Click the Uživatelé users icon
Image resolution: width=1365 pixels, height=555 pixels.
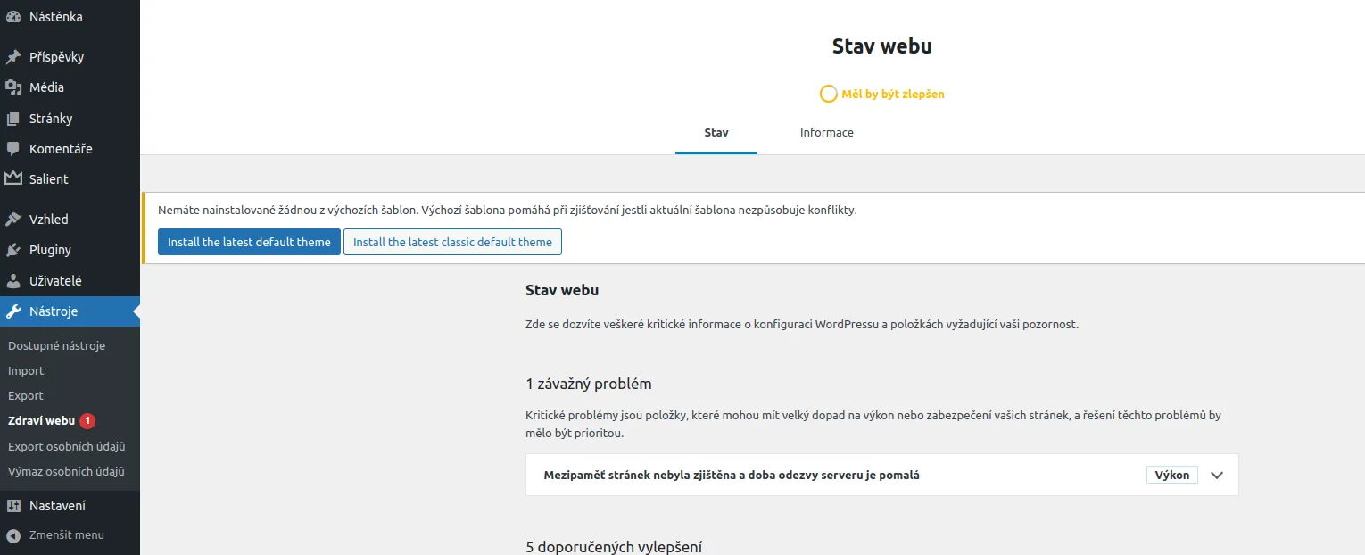pos(12,280)
